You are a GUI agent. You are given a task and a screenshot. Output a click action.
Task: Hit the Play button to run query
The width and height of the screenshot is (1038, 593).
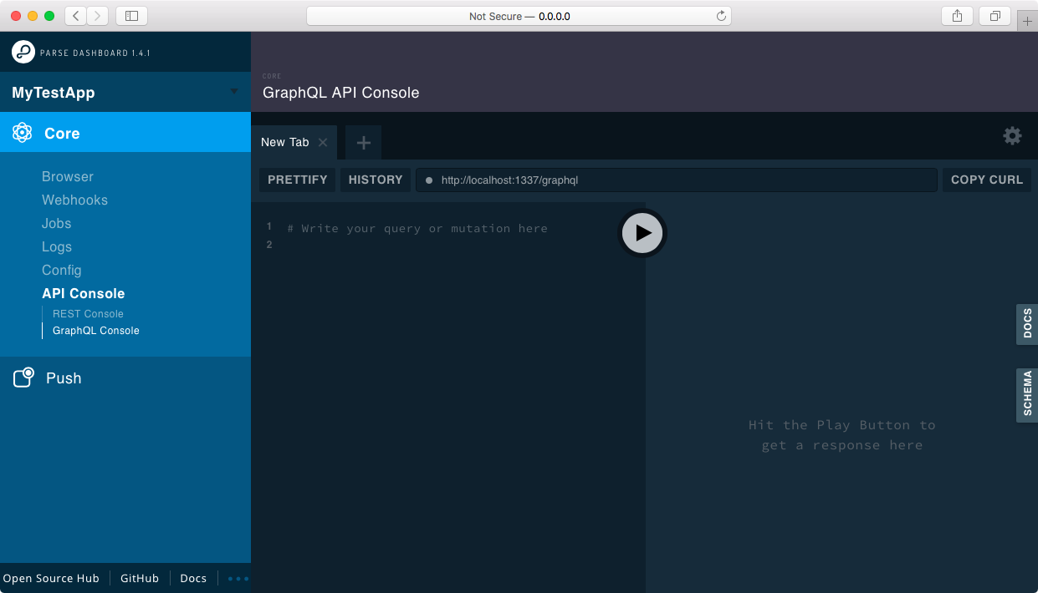point(642,233)
